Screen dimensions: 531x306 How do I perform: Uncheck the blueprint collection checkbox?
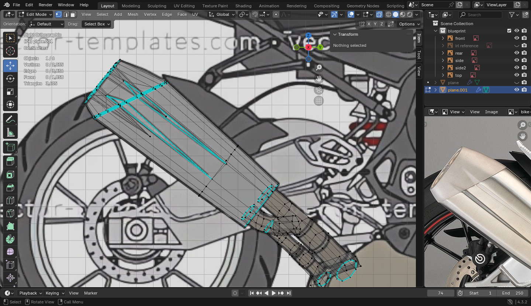tap(509, 31)
